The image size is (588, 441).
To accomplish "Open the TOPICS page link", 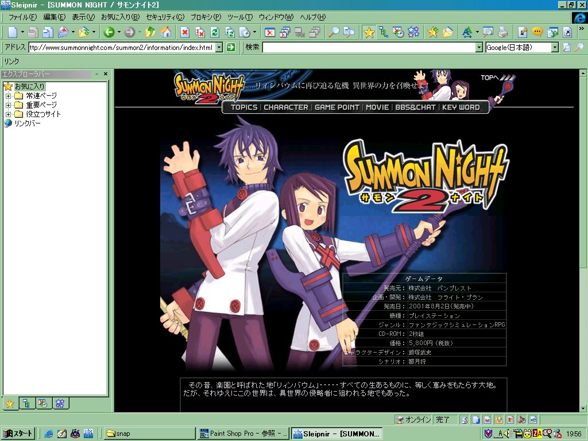I will [243, 107].
